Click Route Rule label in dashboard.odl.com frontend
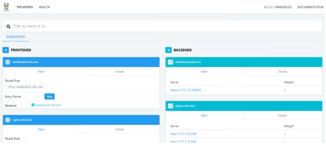326x146 pixels. click(12, 81)
